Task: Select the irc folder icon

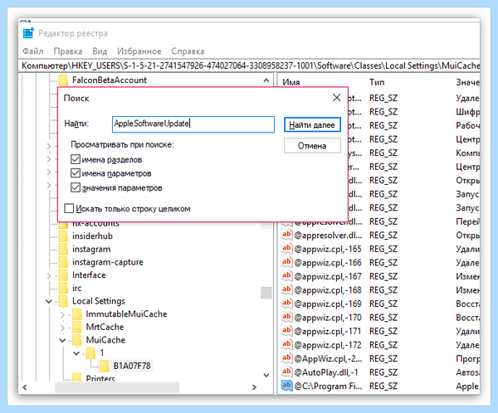Action: click(x=63, y=289)
